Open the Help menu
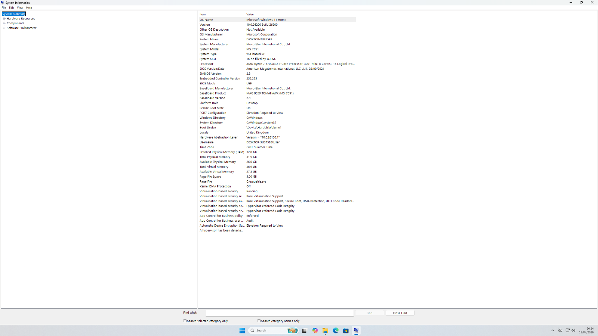 tap(29, 7)
